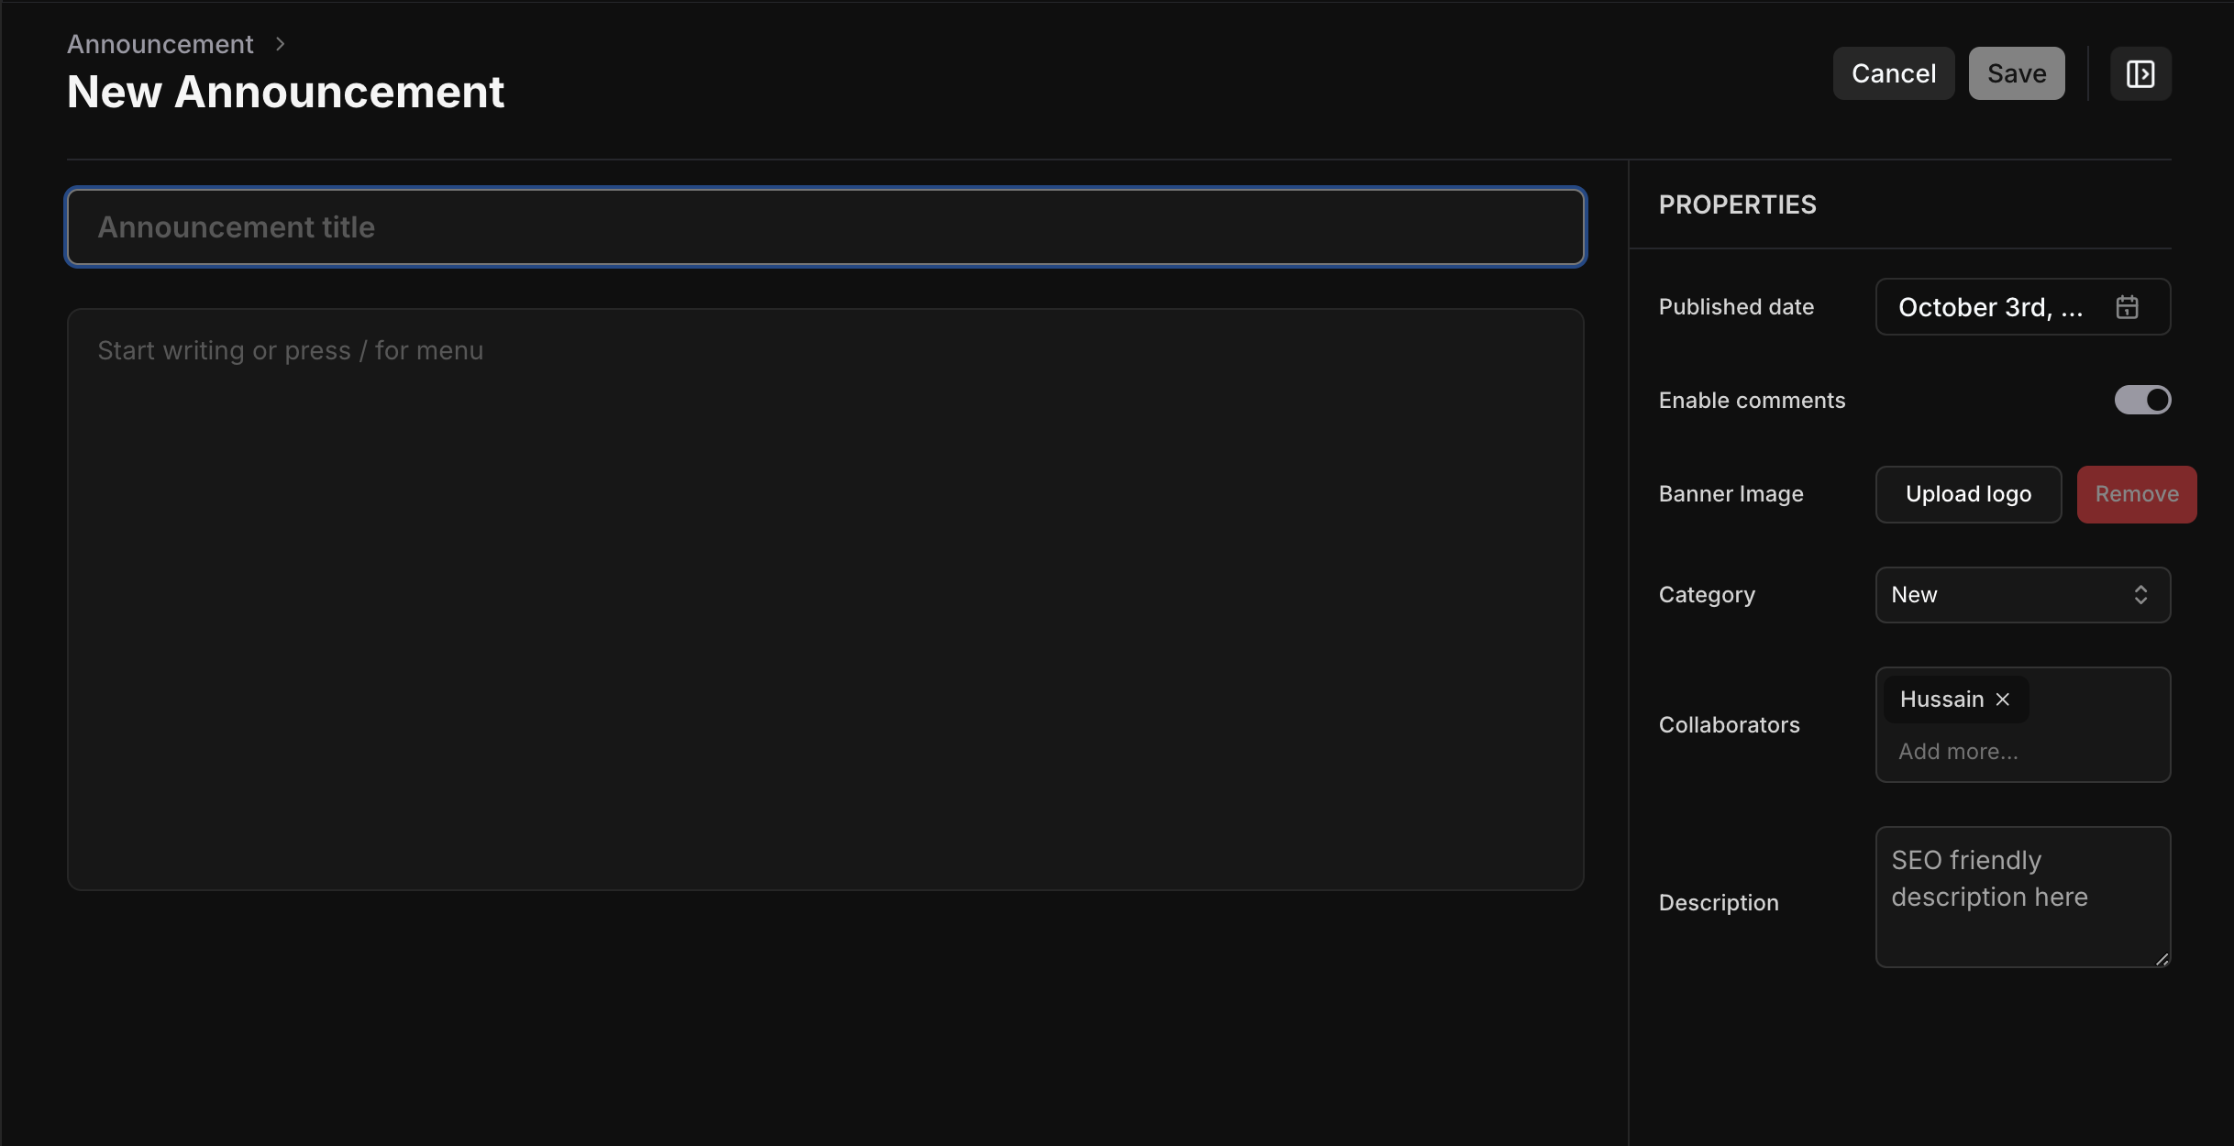Focus the Announcement title field
This screenshot has width=2234, height=1146.
coord(825,227)
